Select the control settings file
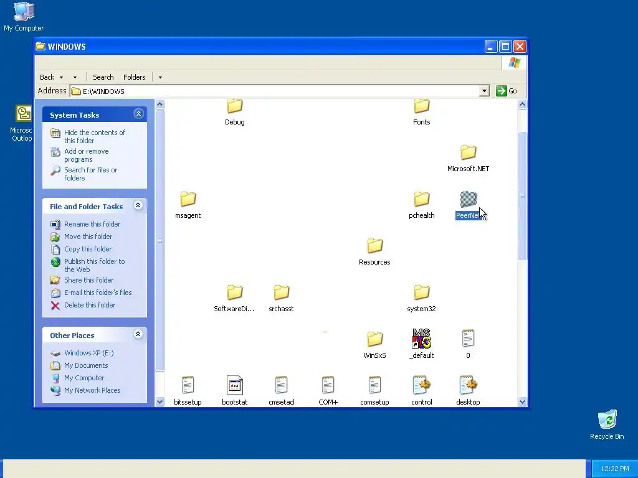 click(x=422, y=391)
